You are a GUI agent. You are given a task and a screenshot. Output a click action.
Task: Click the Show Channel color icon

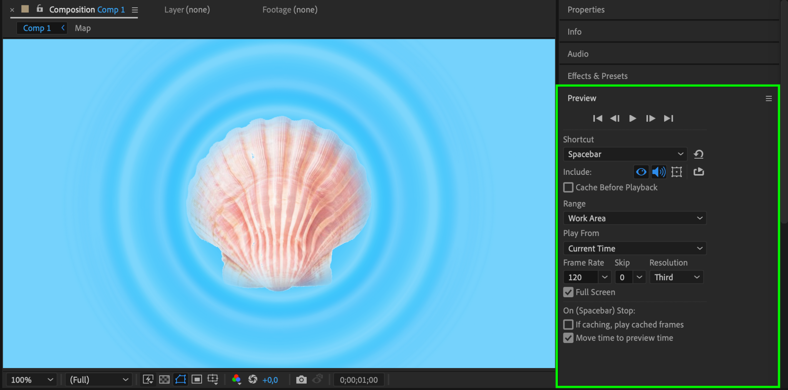pos(236,380)
